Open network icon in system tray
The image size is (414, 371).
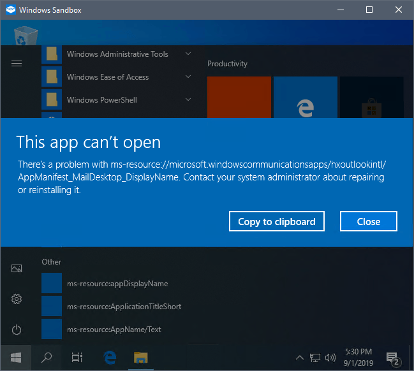(x=314, y=358)
